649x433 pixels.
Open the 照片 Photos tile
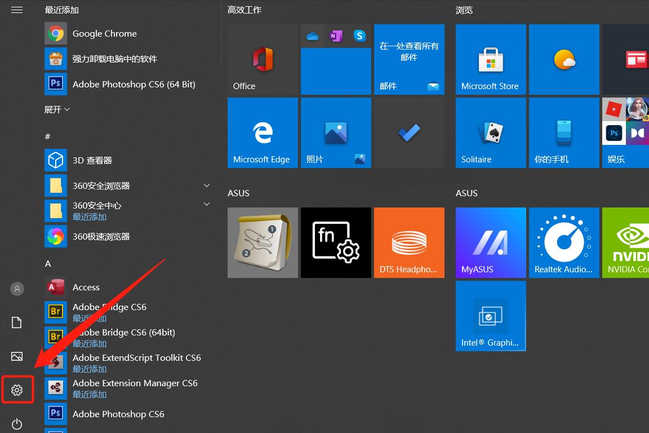click(x=336, y=132)
